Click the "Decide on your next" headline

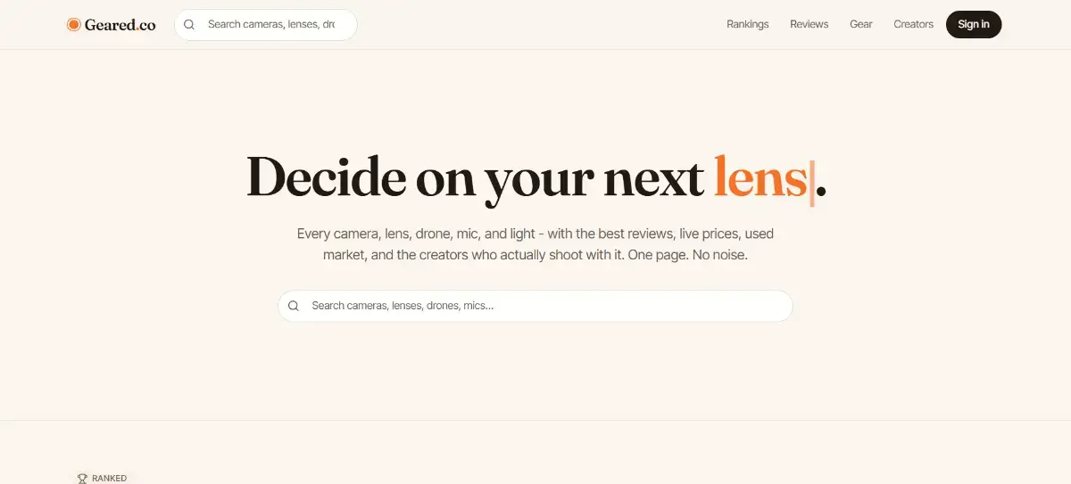click(476, 178)
